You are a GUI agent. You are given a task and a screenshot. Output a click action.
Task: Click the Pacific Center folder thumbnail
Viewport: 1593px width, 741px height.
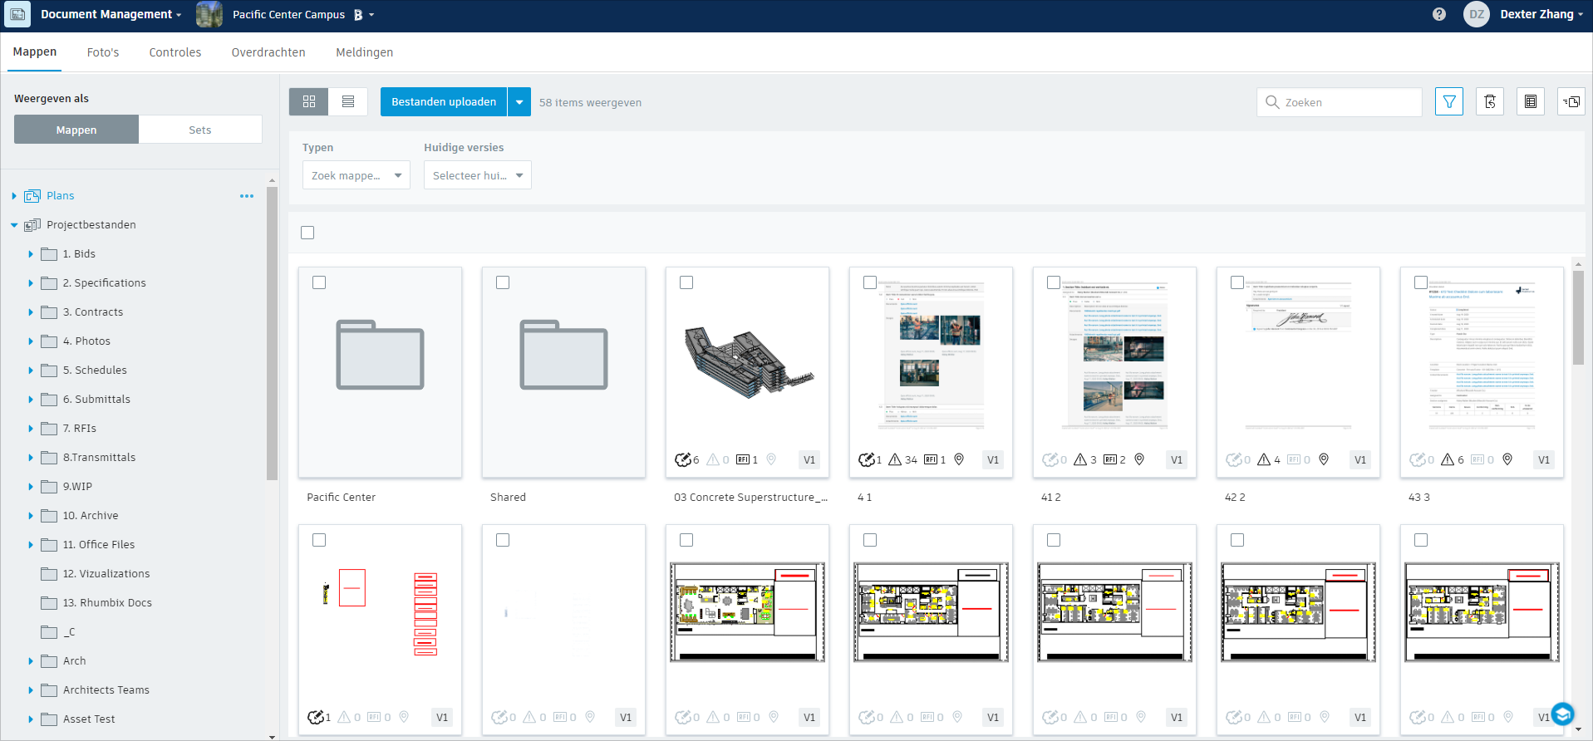pyautogui.click(x=380, y=371)
